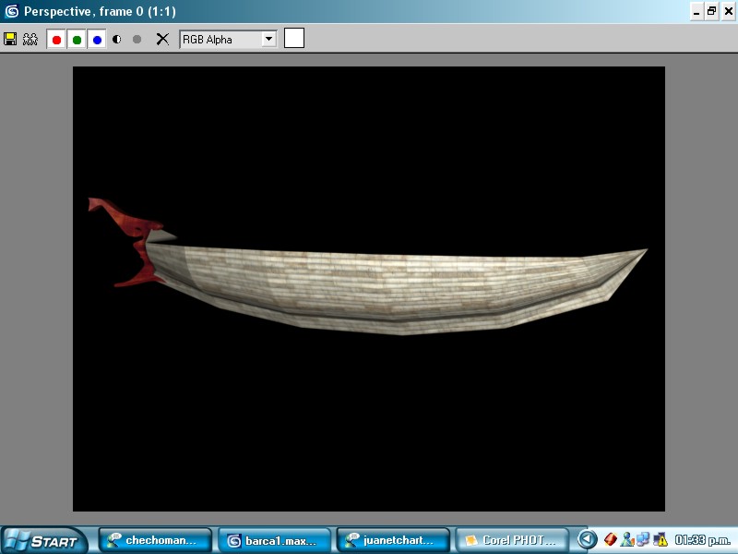Click the network connection tray icon
The width and height of the screenshot is (738, 554).
click(643, 539)
